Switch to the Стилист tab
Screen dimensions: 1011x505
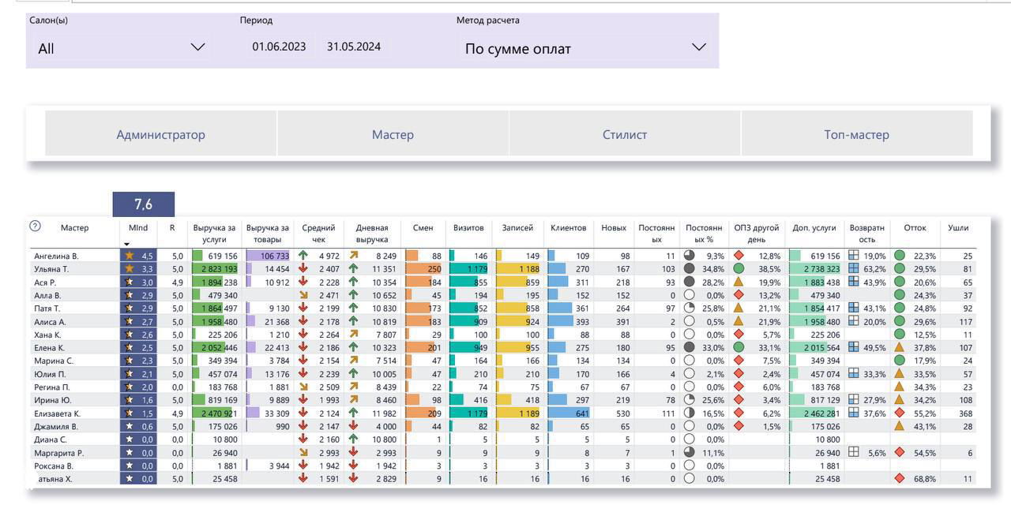point(624,134)
